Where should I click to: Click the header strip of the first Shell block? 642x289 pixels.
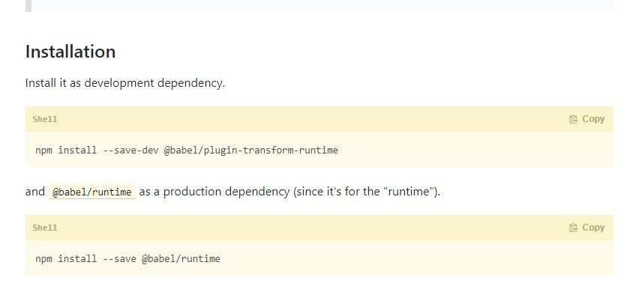click(319, 119)
